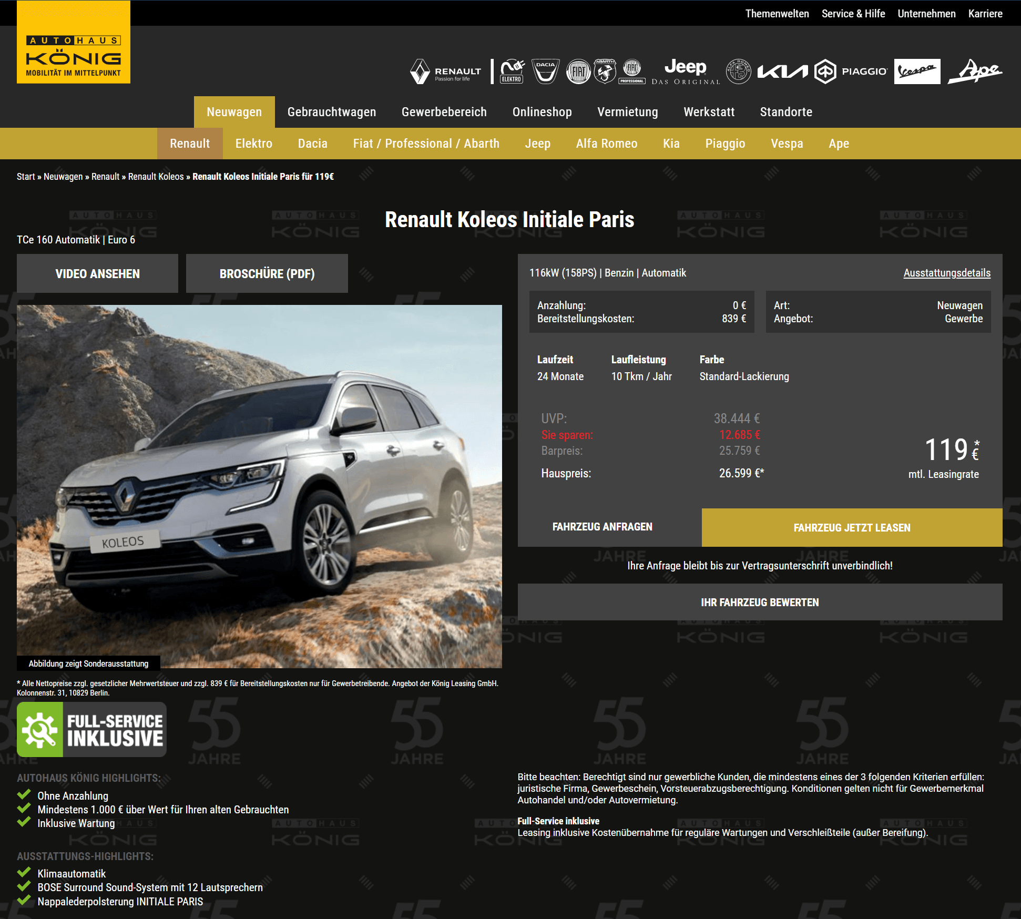This screenshot has height=919, width=1021.
Task: Click the BOSE Surround Sound-System entry
Action: coord(150,887)
